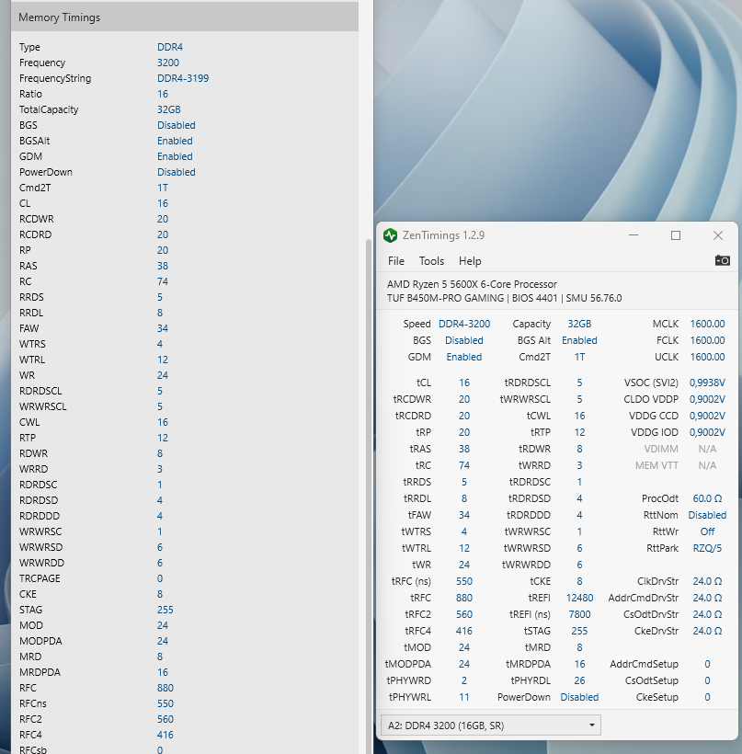Image resolution: width=742 pixels, height=754 pixels.
Task: Click the RC value 74 in list
Action: [x=163, y=281]
